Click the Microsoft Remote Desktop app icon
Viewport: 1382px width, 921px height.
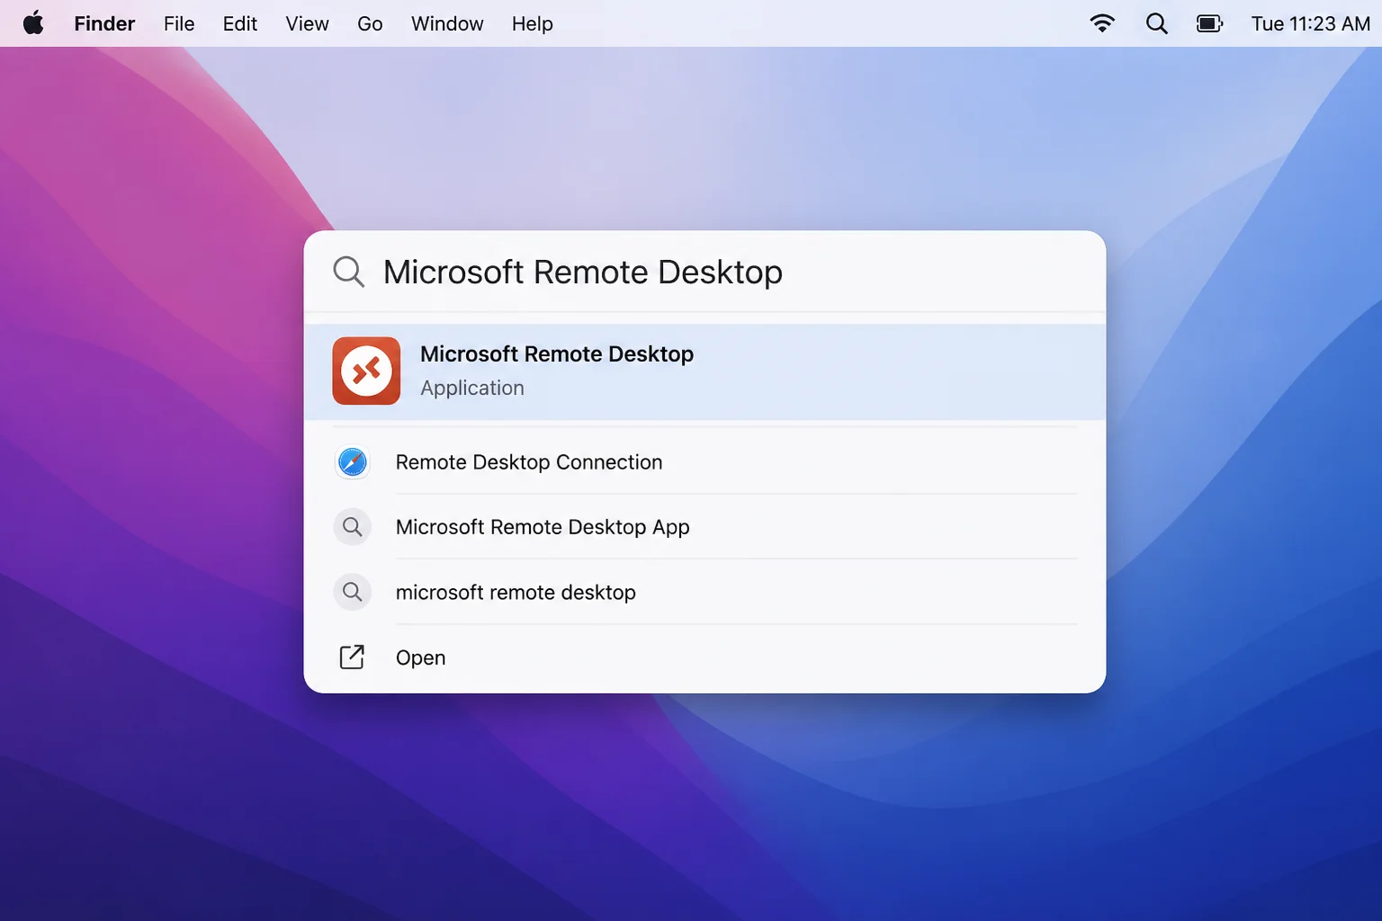pyautogui.click(x=366, y=371)
